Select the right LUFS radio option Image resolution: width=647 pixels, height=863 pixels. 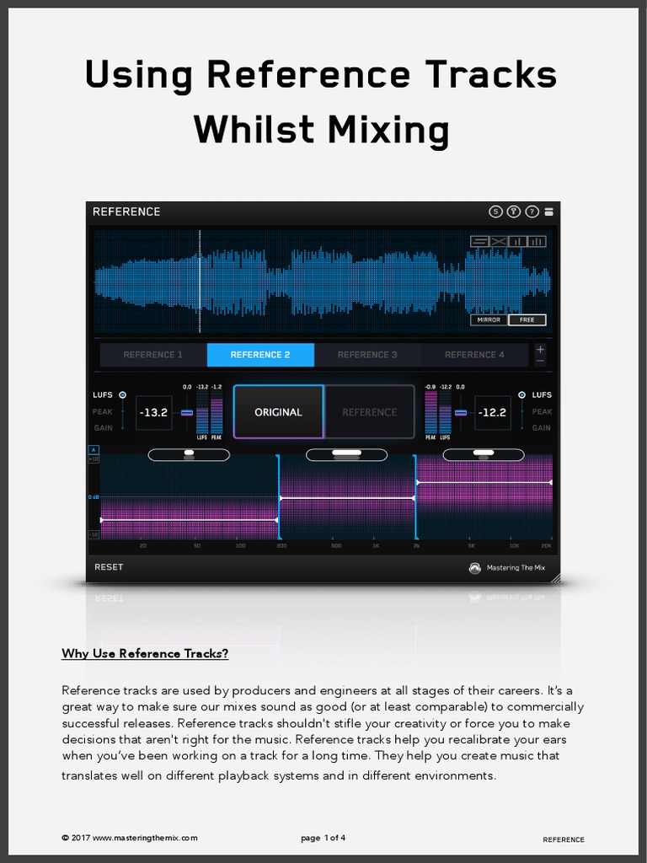(x=521, y=394)
